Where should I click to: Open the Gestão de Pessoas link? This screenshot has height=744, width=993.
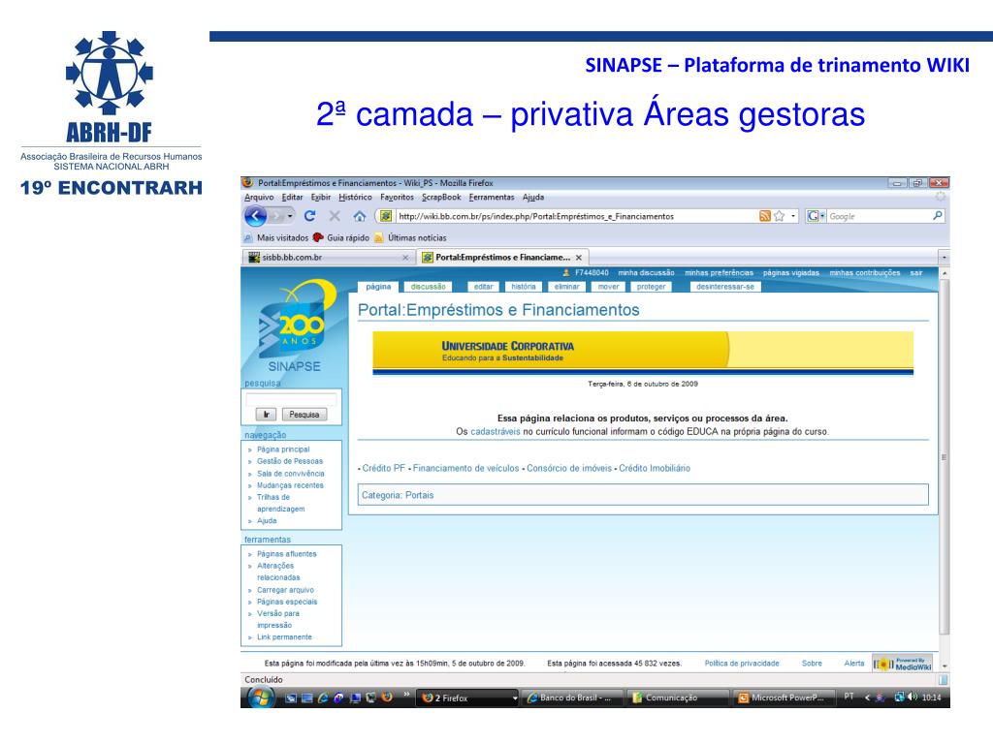pyautogui.click(x=289, y=461)
